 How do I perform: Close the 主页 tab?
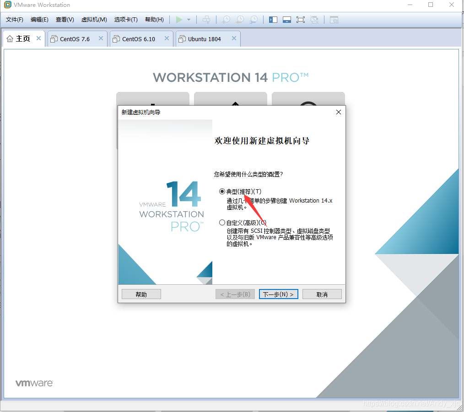[38, 38]
